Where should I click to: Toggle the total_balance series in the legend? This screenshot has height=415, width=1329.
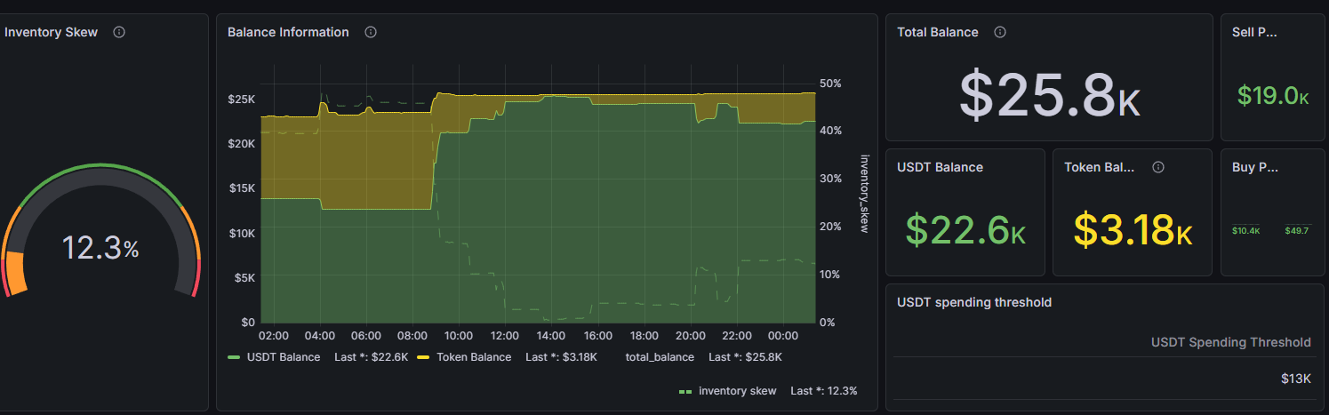(660, 357)
